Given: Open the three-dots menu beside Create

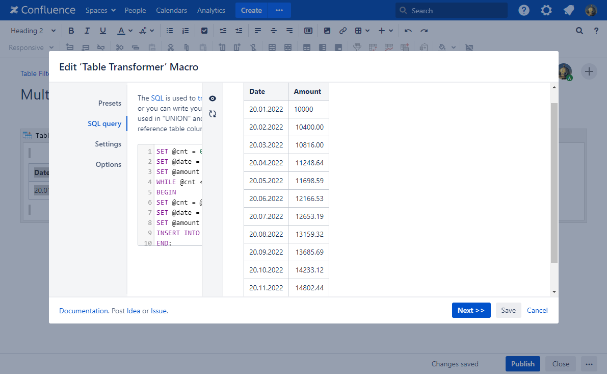Looking at the screenshot, I should click(x=279, y=11).
